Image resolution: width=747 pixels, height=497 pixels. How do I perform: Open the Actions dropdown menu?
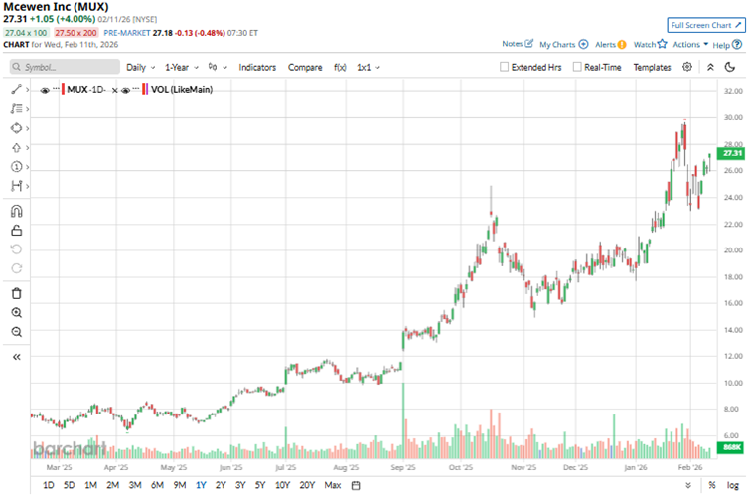[x=690, y=45]
